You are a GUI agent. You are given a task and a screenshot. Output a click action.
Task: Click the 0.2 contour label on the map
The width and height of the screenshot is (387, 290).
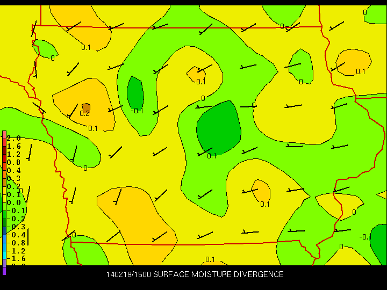point(85,113)
